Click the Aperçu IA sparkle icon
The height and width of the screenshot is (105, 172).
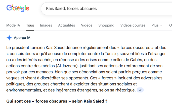[x=9, y=38]
